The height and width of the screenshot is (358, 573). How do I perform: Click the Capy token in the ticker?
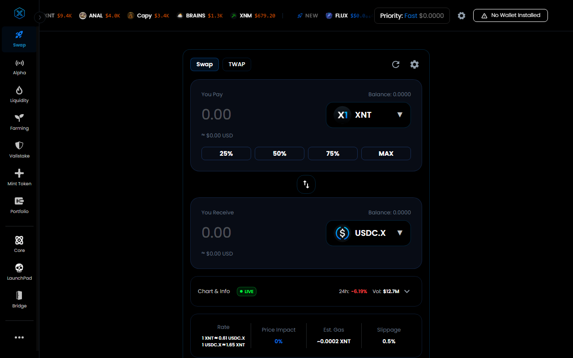(148, 16)
